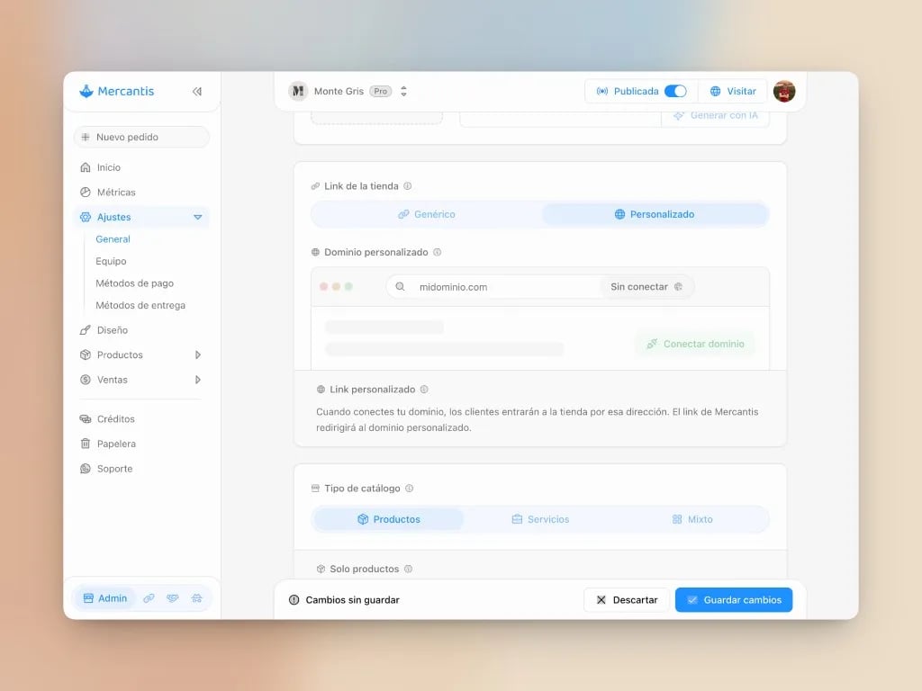Click Generar con IA button
This screenshot has height=691, width=922.
pos(716,116)
